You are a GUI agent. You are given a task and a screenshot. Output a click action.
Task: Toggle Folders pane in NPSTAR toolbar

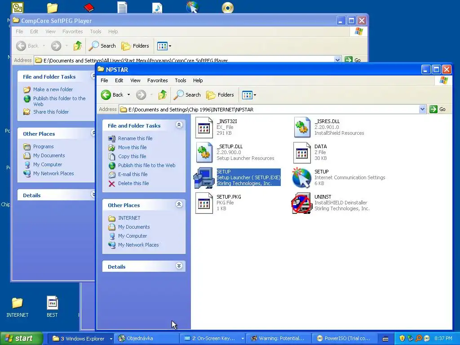(220, 95)
